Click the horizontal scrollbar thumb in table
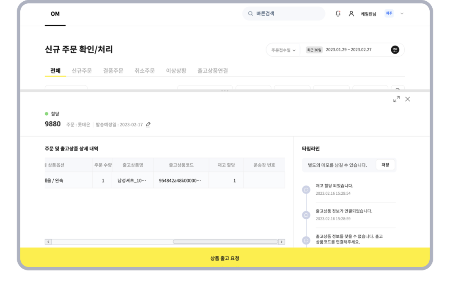The height and width of the screenshot is (294, 450). 225,242
